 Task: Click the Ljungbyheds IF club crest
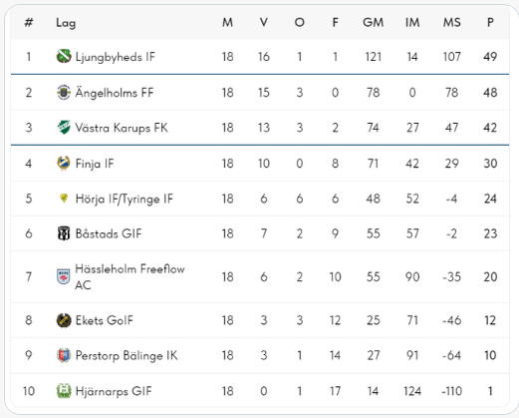[x=64, y=56]
